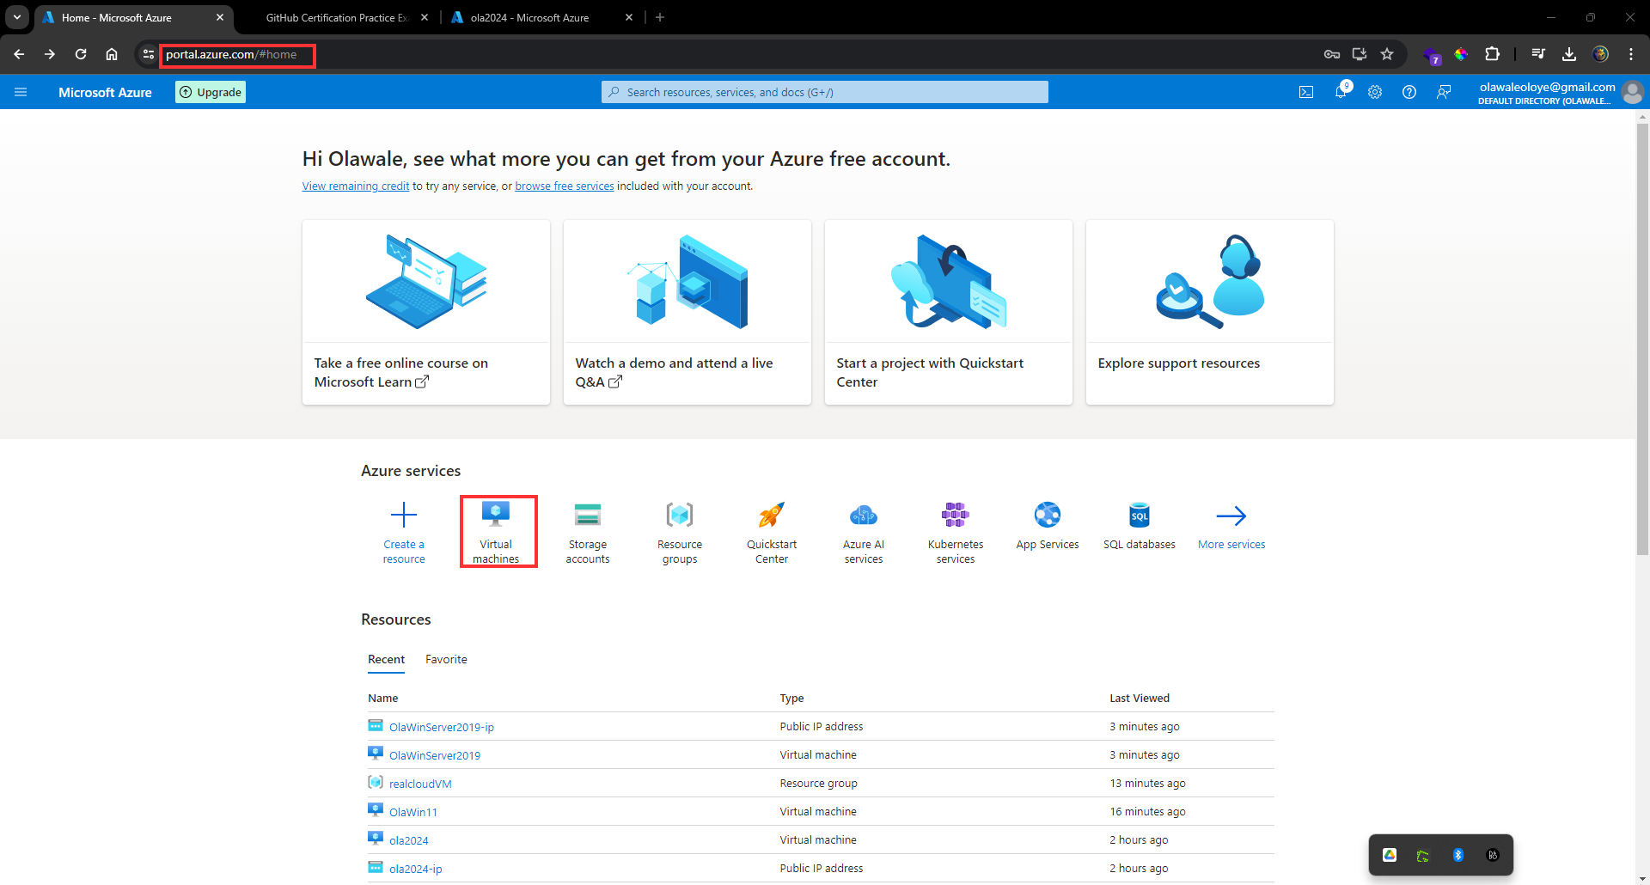Open the Quickstart Center project card
The height and width of the screenshot is (885, 1650).
coord(949,312)
